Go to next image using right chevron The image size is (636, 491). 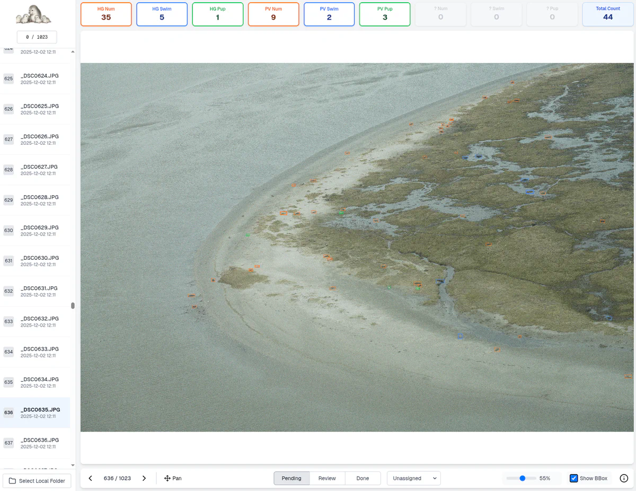[x=144, y=478]
